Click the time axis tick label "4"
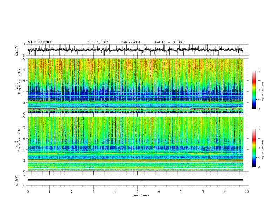 (115, 191)
